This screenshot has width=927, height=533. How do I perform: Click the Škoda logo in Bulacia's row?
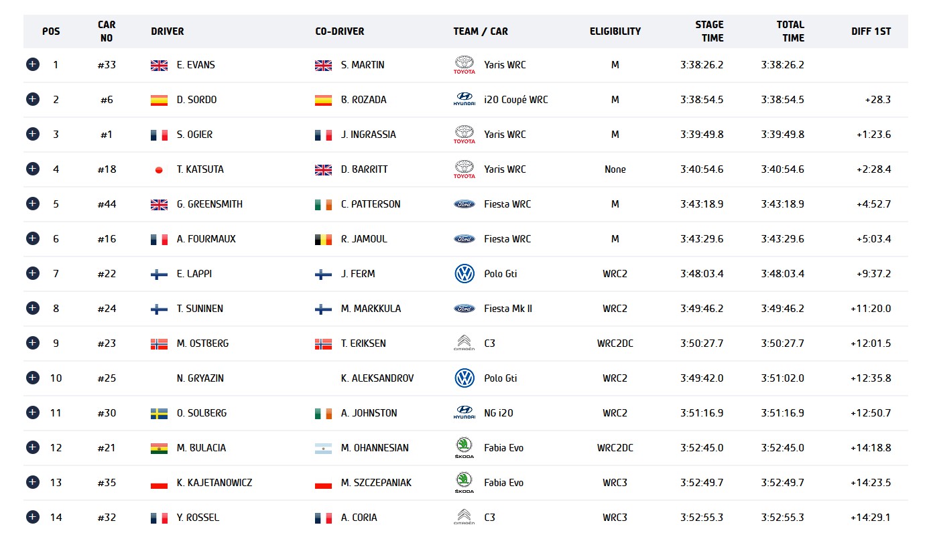pyautogui.click(x=464, y=447)
